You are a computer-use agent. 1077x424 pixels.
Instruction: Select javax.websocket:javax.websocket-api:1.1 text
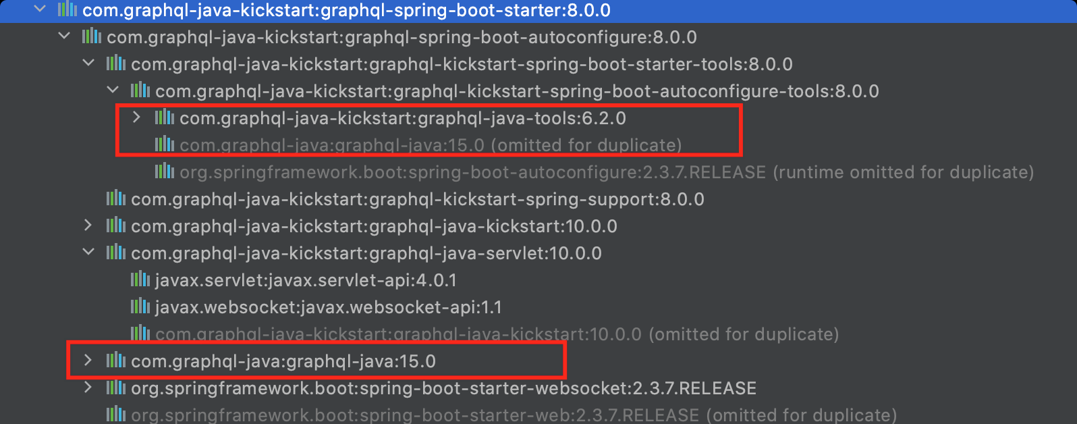[x=329, y=307]
